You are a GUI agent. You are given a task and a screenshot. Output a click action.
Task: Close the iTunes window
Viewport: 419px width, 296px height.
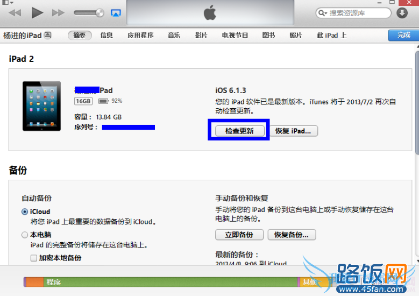pos(409,3)
